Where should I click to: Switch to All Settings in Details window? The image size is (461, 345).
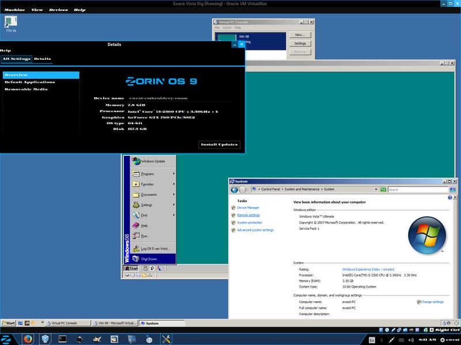coord(16,59)
